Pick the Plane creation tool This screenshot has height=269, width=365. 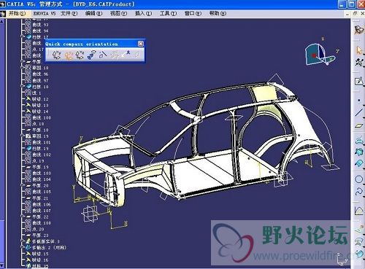tap(359, 125)
